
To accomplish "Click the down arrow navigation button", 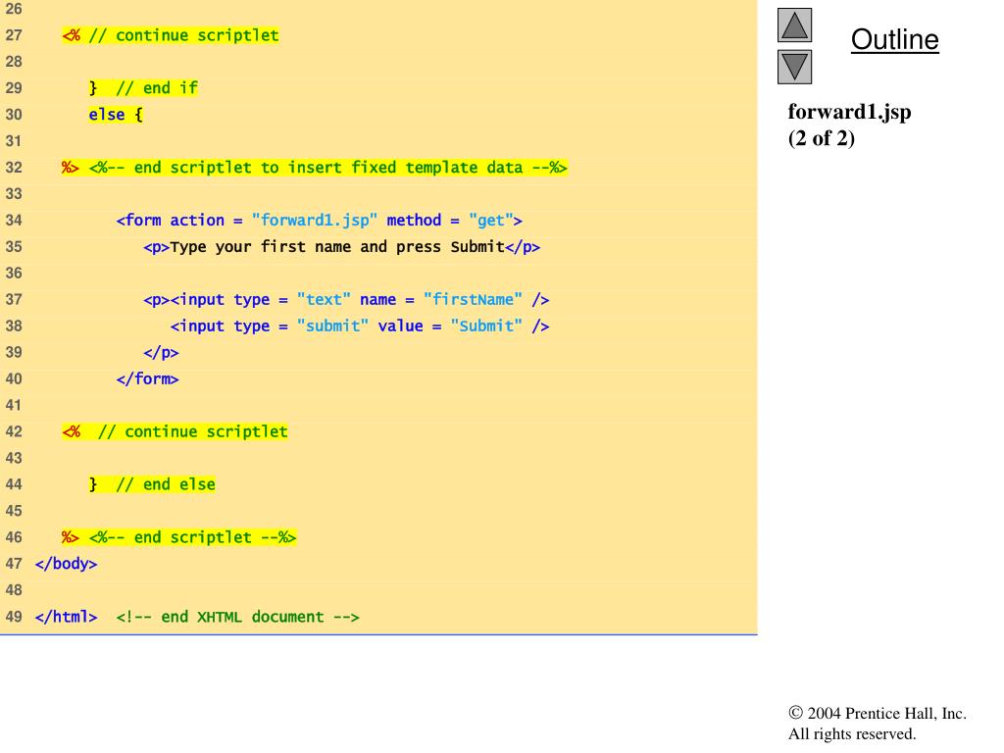I will point(794,67).
